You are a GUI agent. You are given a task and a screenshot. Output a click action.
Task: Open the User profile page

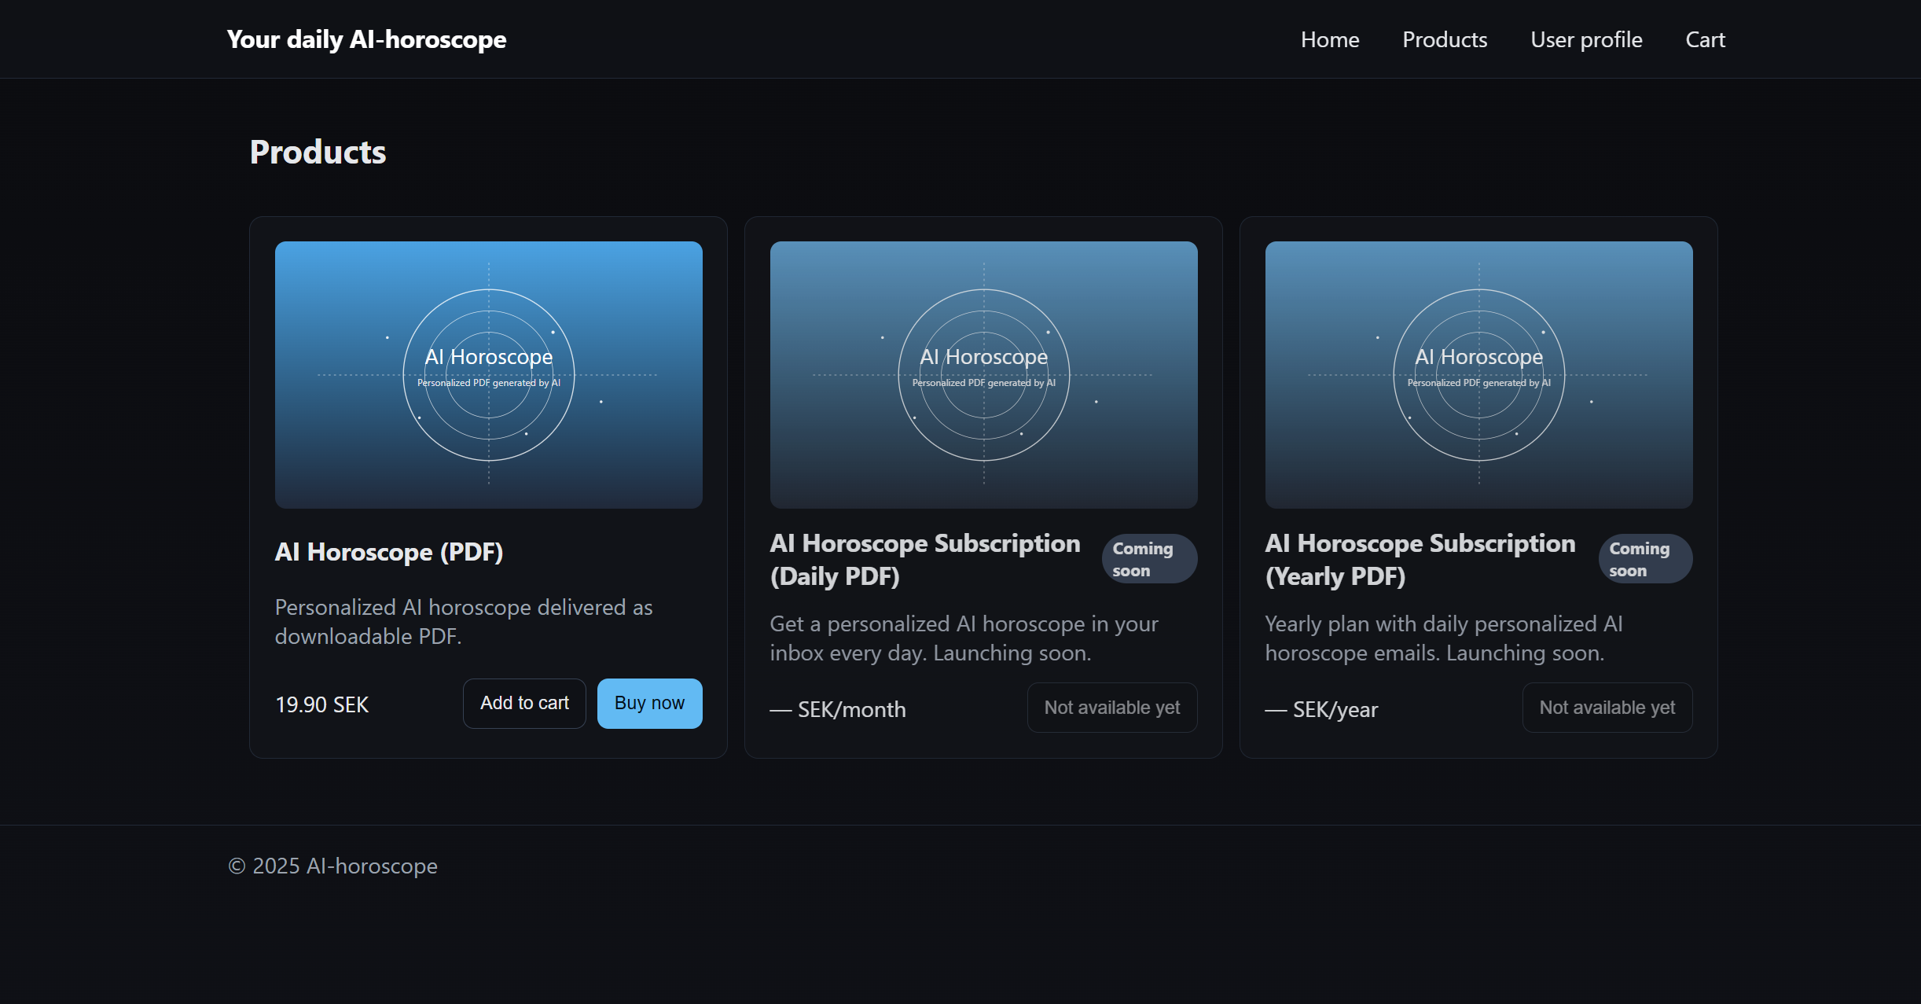1585,39
